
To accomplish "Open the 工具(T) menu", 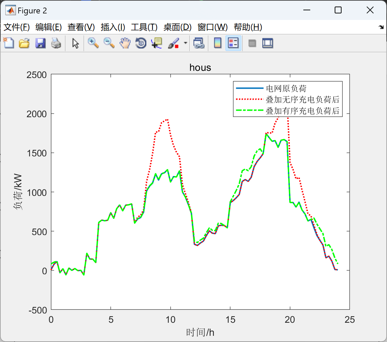I will coord(144,27).
